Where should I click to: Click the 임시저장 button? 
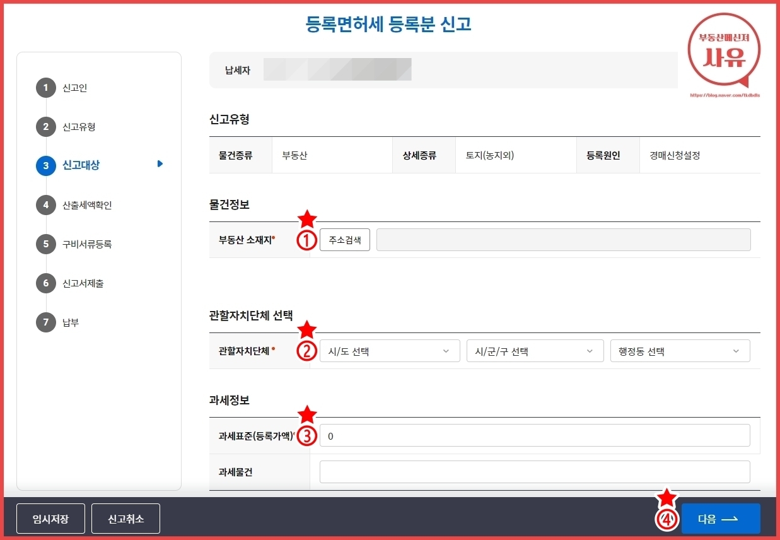tap(50, 519)
